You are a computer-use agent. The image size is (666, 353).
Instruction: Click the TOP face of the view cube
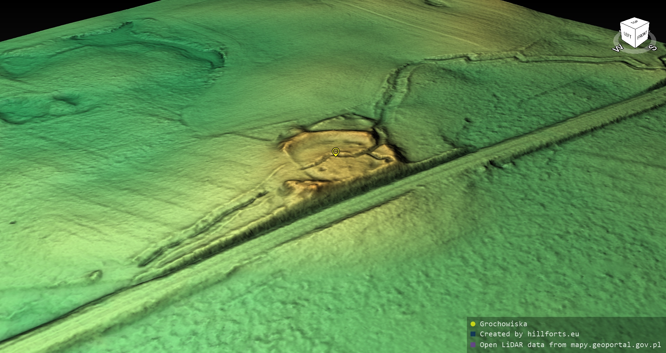[x=634, y=23]
